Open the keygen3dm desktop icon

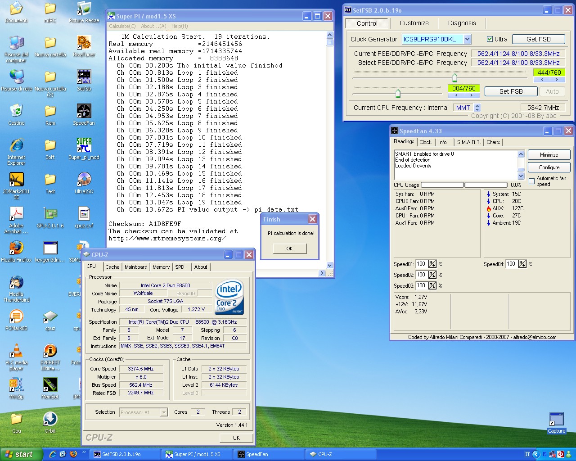point(50,252)
